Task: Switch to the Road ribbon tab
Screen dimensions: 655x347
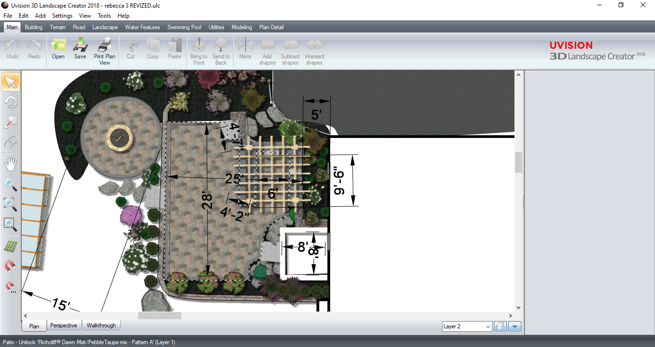Action: (x=79, y=27)
